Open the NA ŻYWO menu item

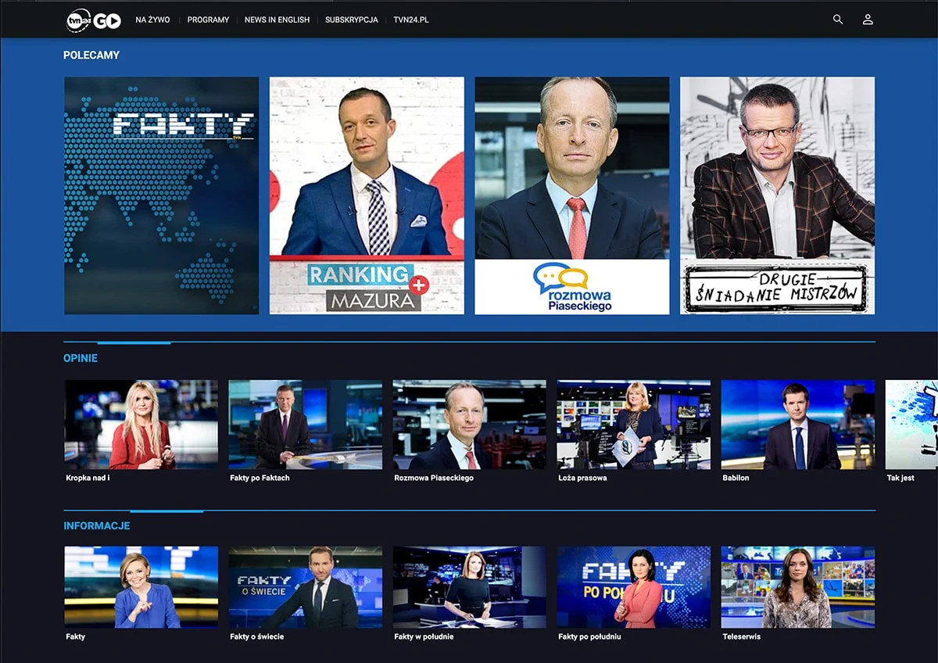point(153,20)
